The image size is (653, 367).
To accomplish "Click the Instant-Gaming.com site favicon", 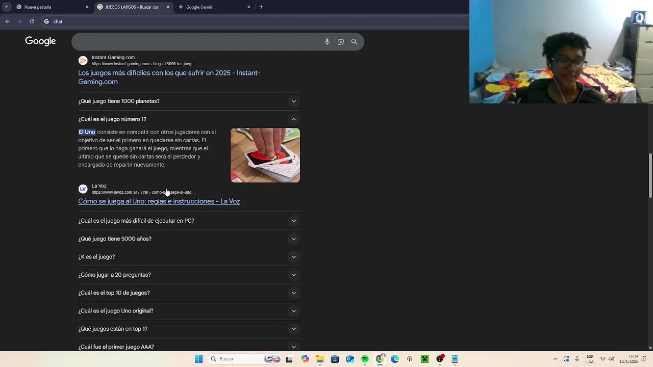I will [83, 61].
